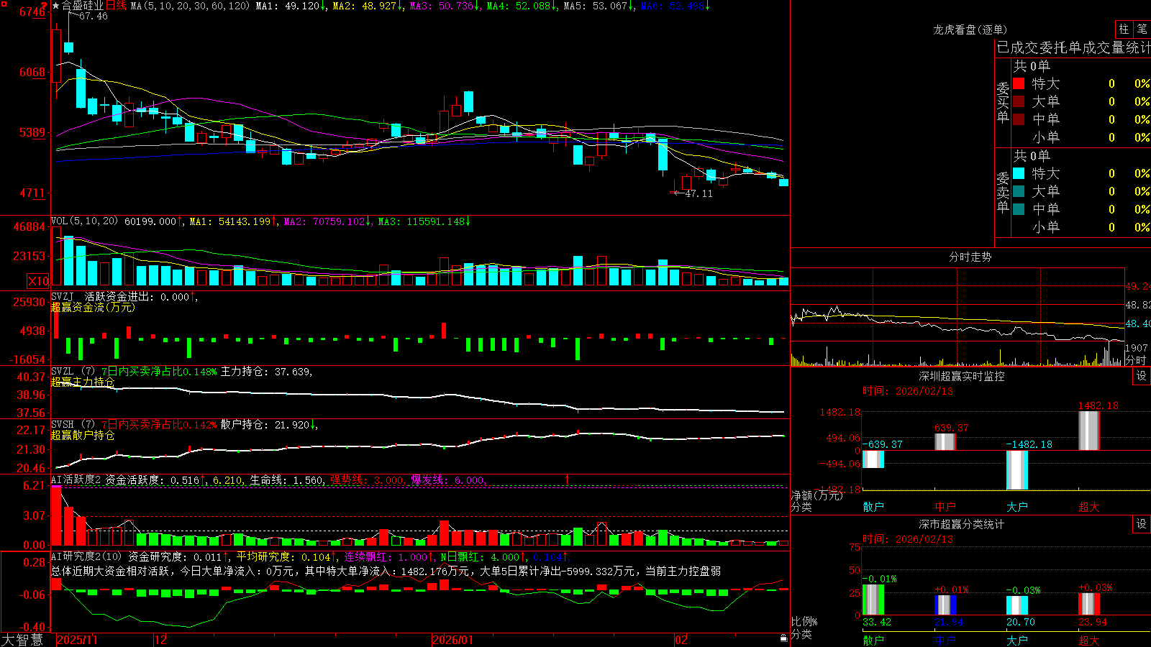
Task: Select the VOL(5,10,20) indicator label
Action: coord(84,221)
